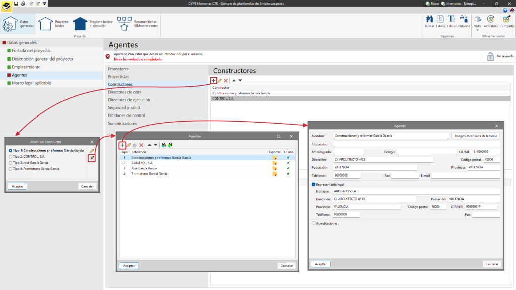
Task: Click Cancelar in agent details dialog
Action: [492, 264]
